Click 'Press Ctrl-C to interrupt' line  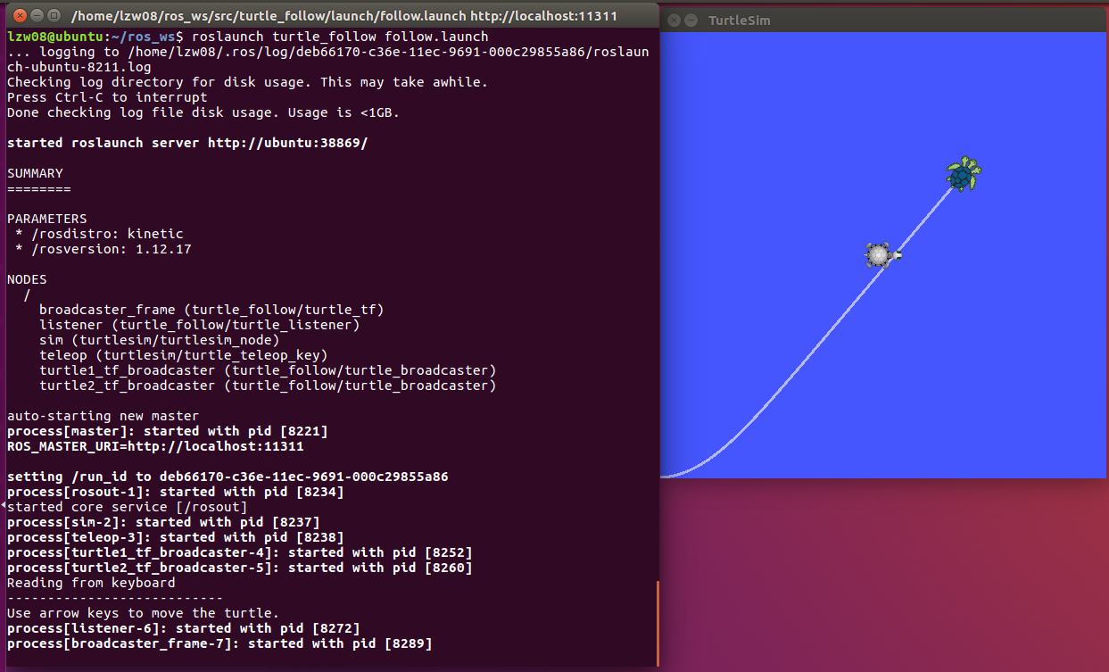(x=107, y=97)
